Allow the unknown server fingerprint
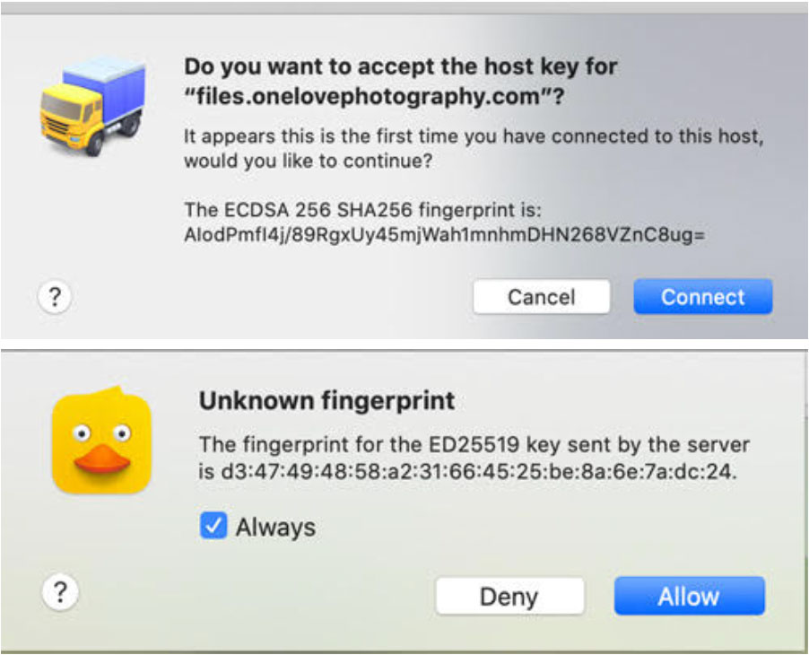Viewport: 809px width, 655px height. tap(689, 597)
